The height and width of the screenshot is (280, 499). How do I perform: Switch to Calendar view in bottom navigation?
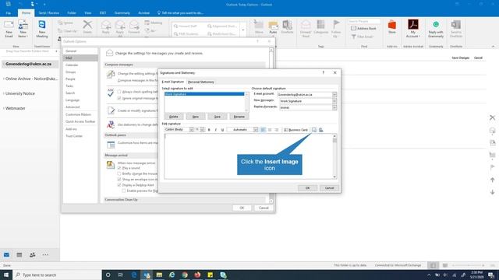19,254
